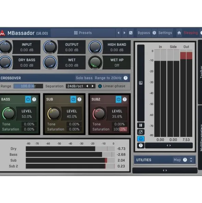
Task: Click the BASS LEVEL knob
Action: tap(9, 113)
